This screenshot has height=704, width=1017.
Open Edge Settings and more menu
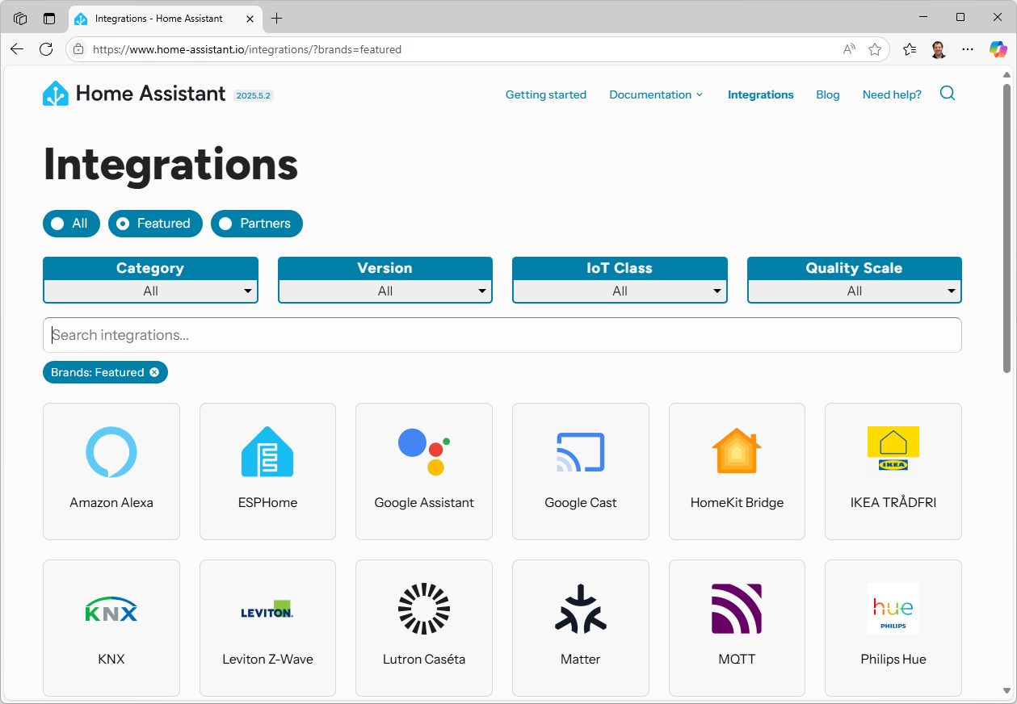pos(968,49)
